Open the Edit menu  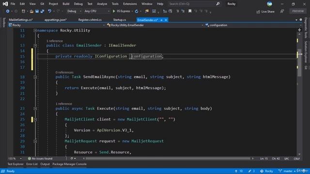click(22, 4)
